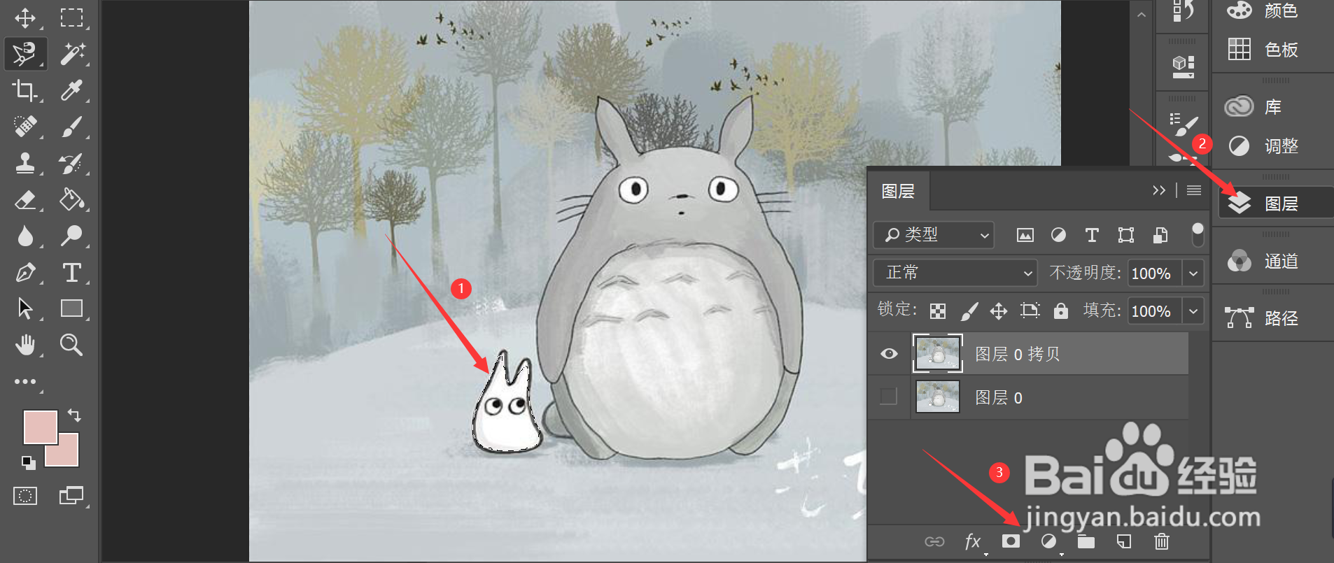
Task: Prevent auto-nesting in artboards lock
Action: click(x=1030, y=311)
